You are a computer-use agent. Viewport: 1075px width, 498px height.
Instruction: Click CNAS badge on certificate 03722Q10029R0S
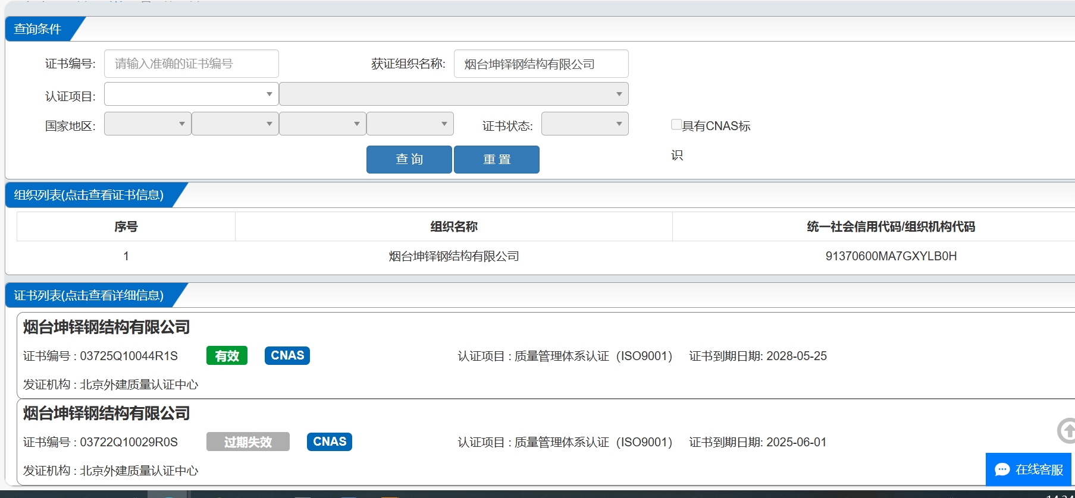330,442
